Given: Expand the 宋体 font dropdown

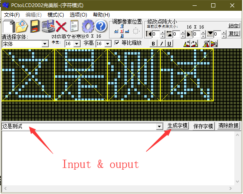Looking at the screenshot, I should [45, 44].
